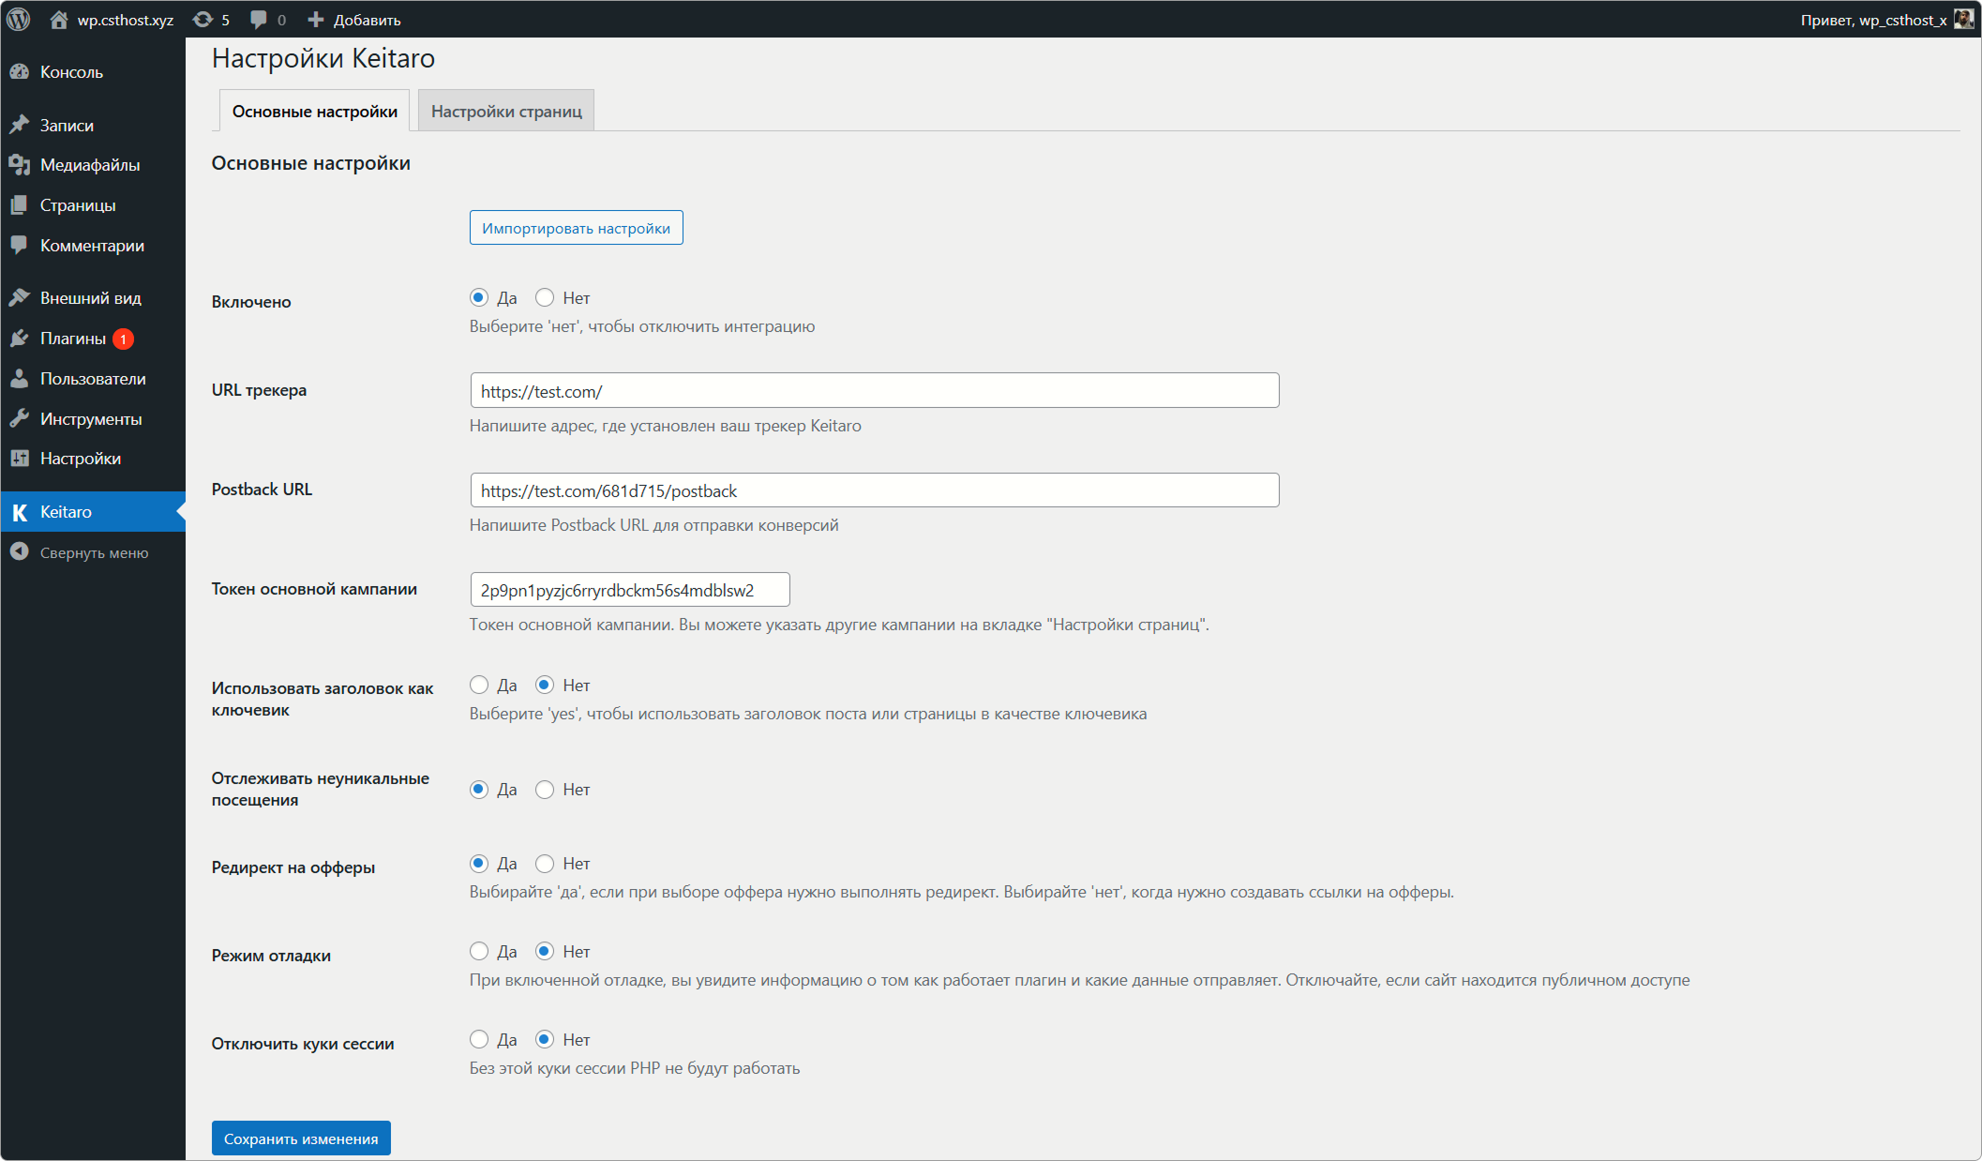The width and height of the screenshot is (1982, 1161).
Task: Click the Комментарии speech bubble icon
Action: click(x=19, y=246)
